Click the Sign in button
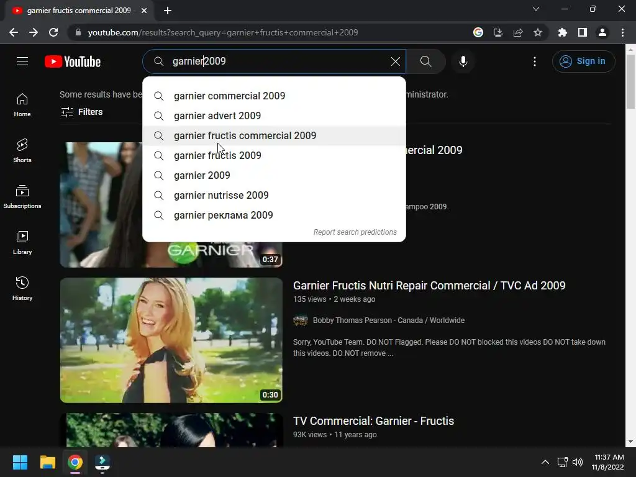636x477 pixels. [x=583, y=61]
